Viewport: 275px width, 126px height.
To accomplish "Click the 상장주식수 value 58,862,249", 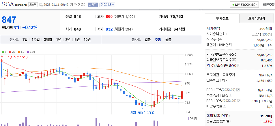I will (264, 40).
